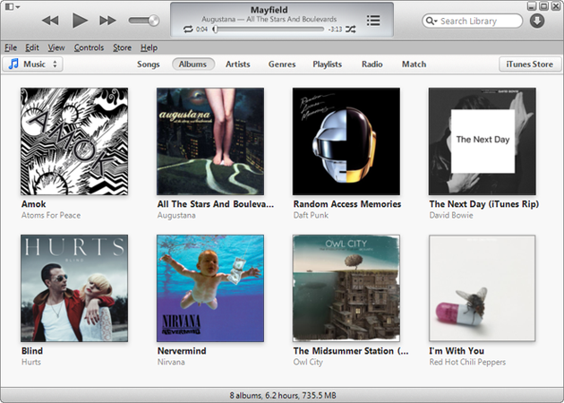Click the remaining time -3:13 label
This screenshot has width=564, height=403.
tap(335, 30)
